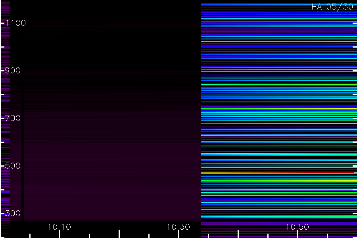
Task: Click the 1100 frequency axis label
Action: coord(16,23)
